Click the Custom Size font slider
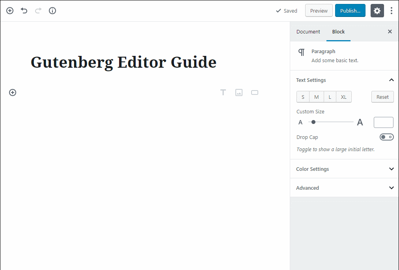The height and width of the screenshot is (270, 399). click(x=331, y=122)
